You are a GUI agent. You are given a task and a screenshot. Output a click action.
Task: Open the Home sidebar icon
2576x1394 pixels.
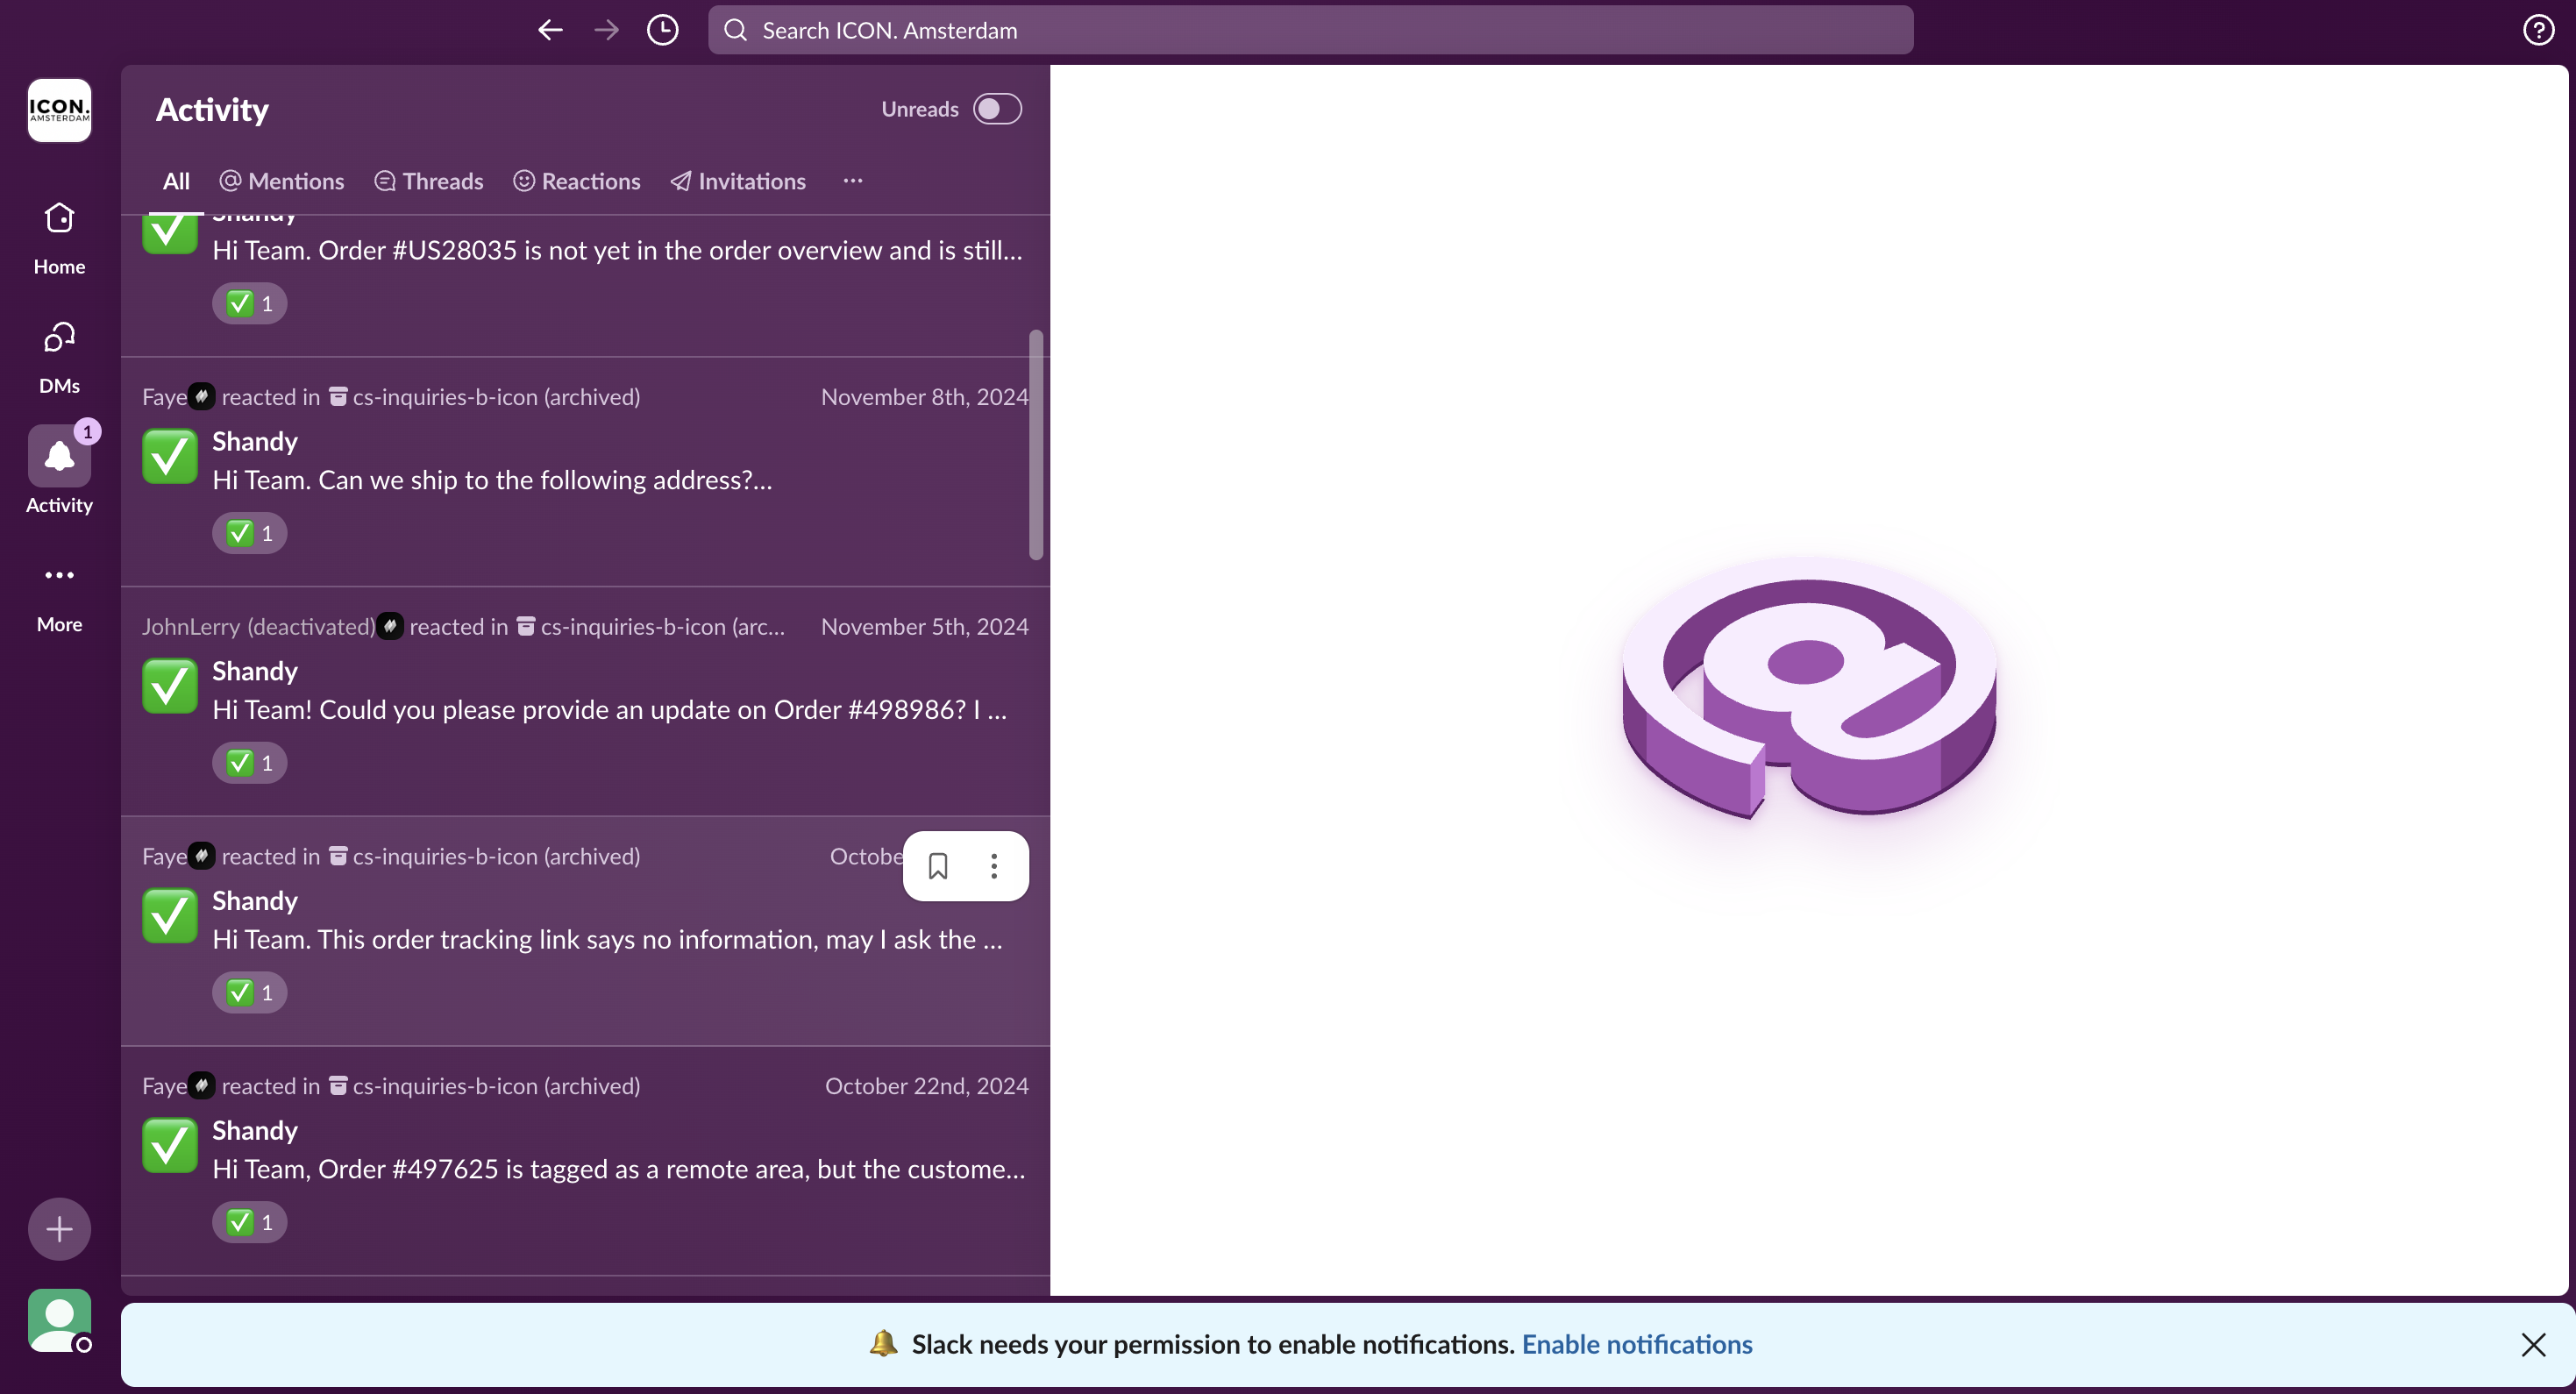click(x=59, y=219)
